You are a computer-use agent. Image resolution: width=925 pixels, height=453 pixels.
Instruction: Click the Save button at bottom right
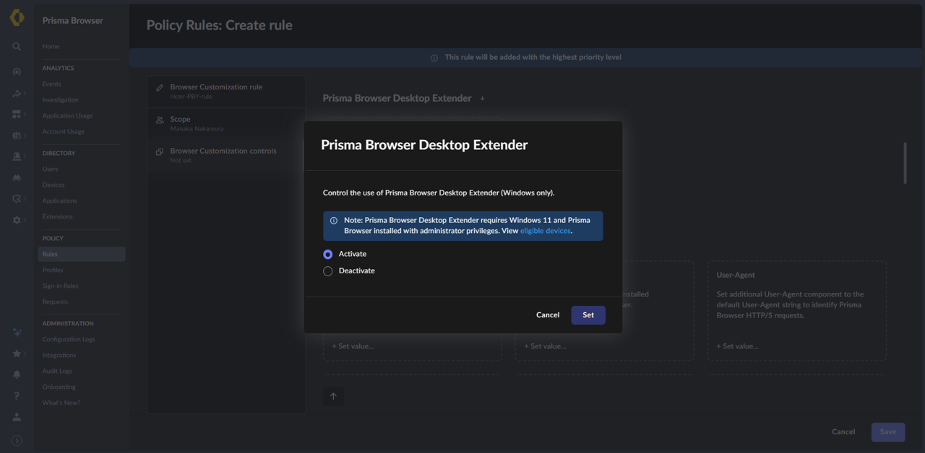tap(888, 432)
